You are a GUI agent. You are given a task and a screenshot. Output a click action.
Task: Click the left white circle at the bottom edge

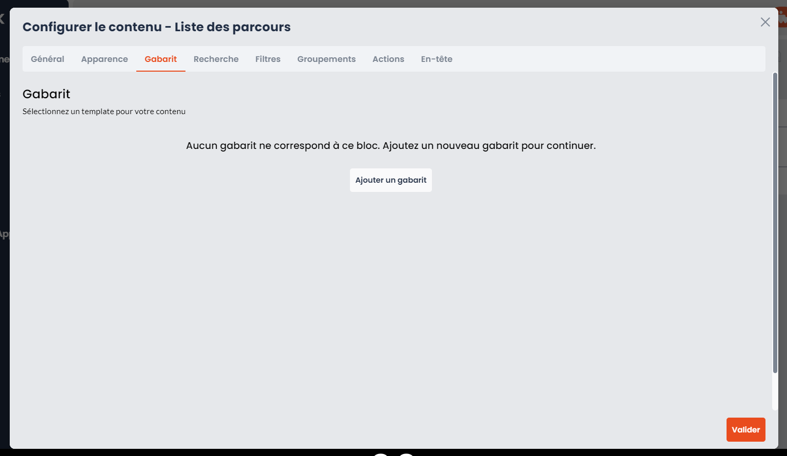pos(380,454)
